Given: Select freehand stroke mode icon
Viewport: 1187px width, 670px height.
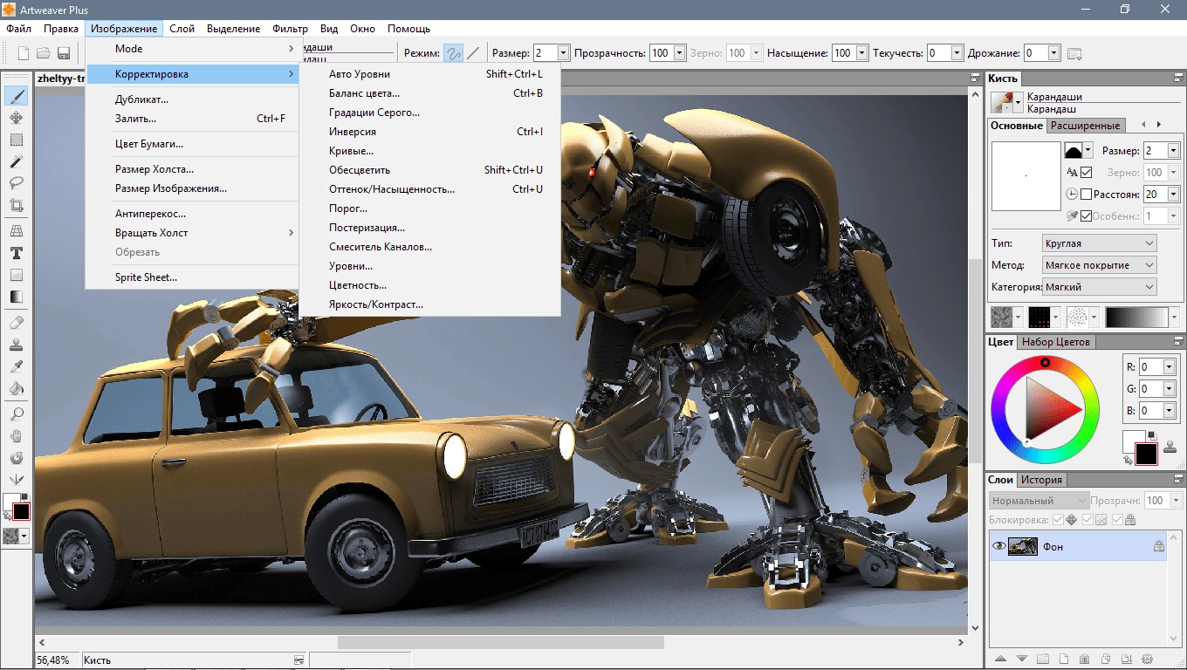Looking at the screenshot, I should pos(453,53).
